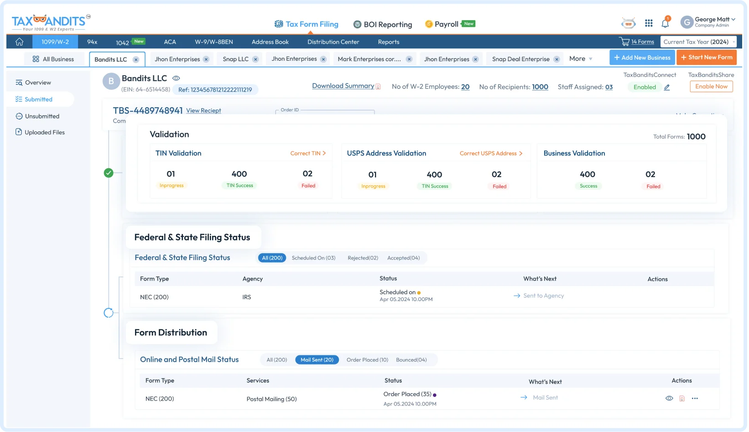Filter mail status by Order Placed (10)
This screenshot has width=749, height=432.
368,360
